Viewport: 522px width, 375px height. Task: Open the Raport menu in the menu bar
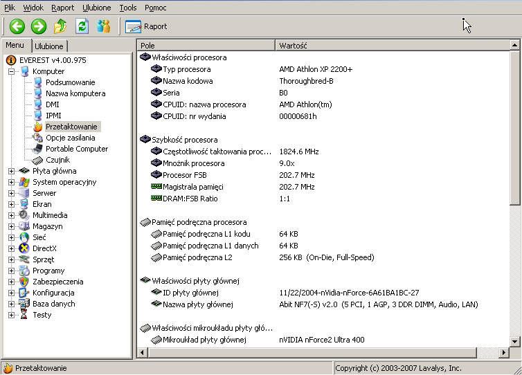(x=62, y=8)
